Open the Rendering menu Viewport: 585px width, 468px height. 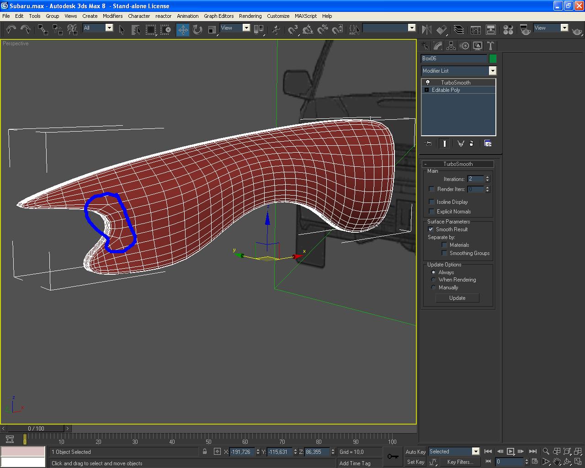(250, 16)
